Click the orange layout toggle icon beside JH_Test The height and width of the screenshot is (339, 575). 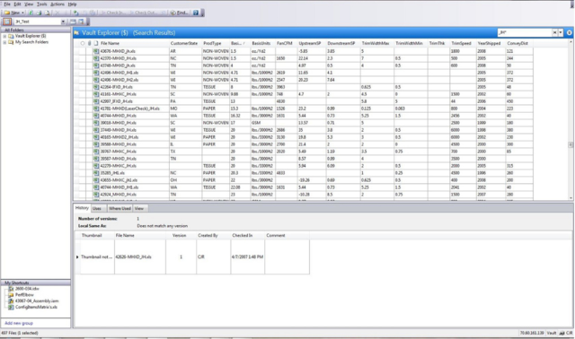coord(7,22)
